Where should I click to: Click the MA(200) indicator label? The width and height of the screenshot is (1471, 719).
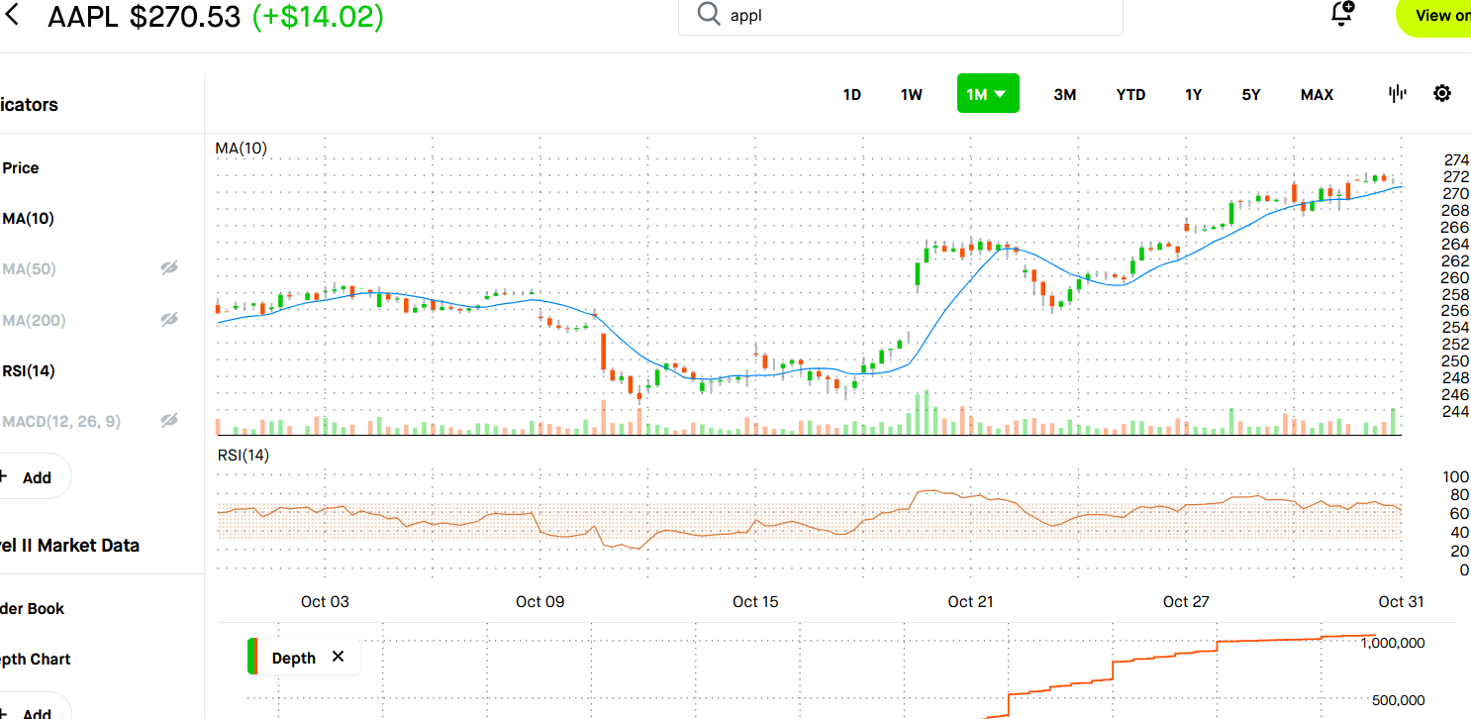tap(32, 320)
